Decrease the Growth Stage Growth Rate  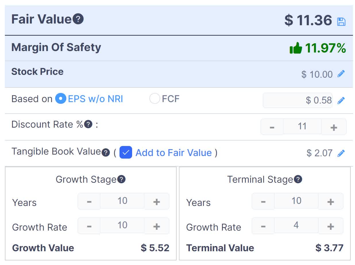(x=89, y=226)
